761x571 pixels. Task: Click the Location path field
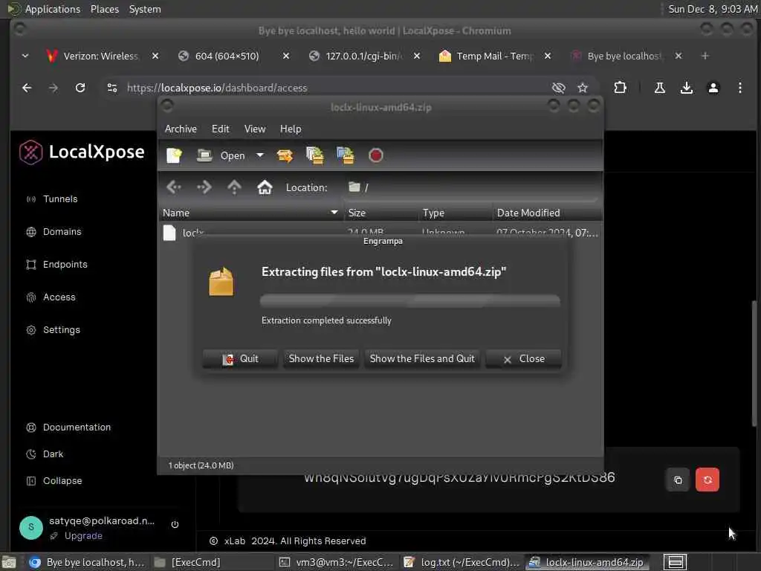pyautogui.click(x=470, y=187)
